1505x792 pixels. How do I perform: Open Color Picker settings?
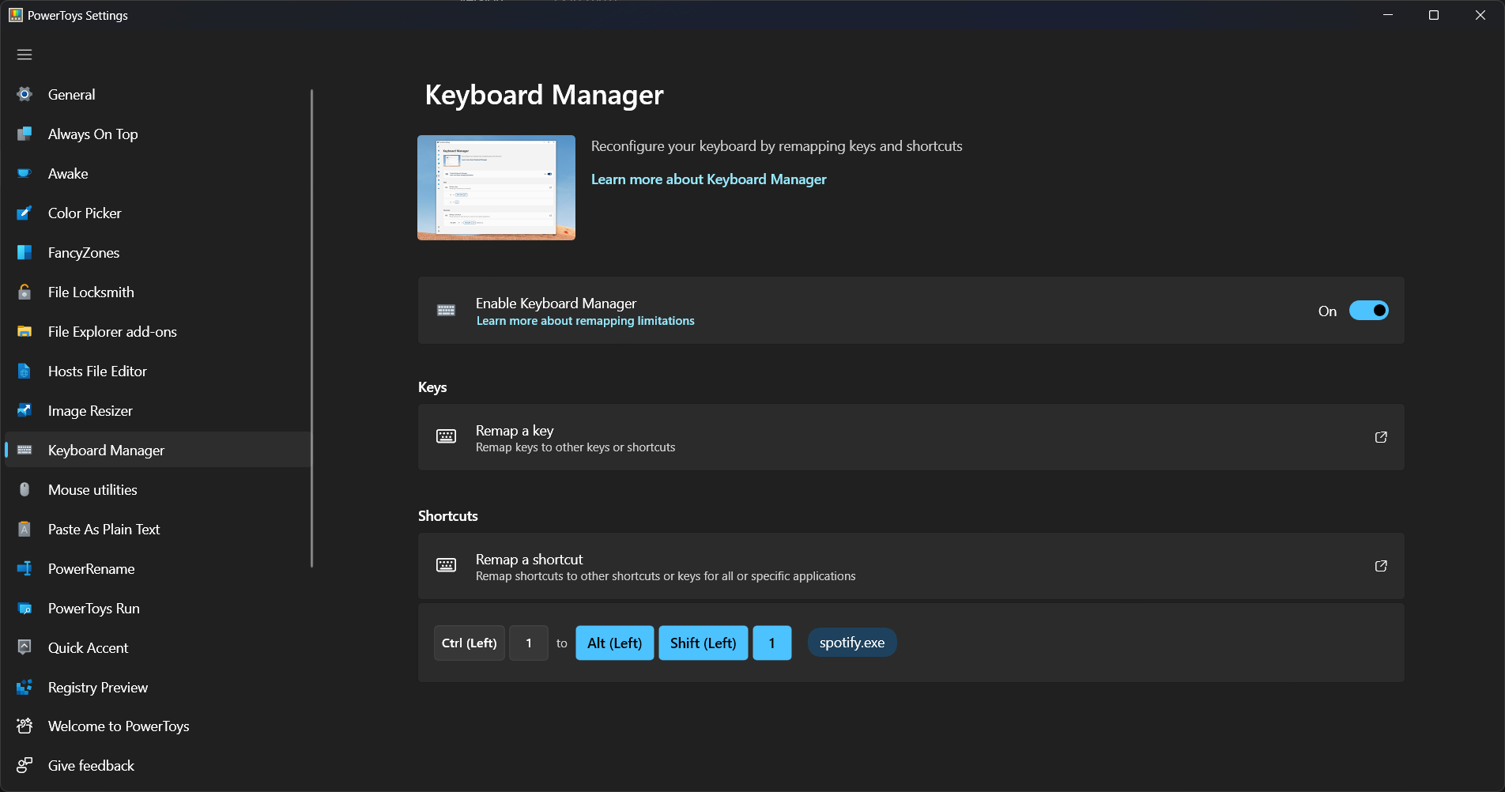[158, 213]
